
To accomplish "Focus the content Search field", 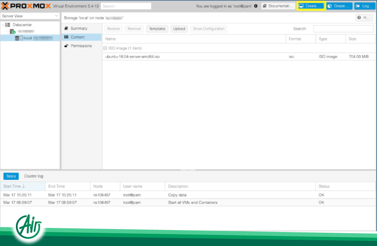I will (343, 29).
